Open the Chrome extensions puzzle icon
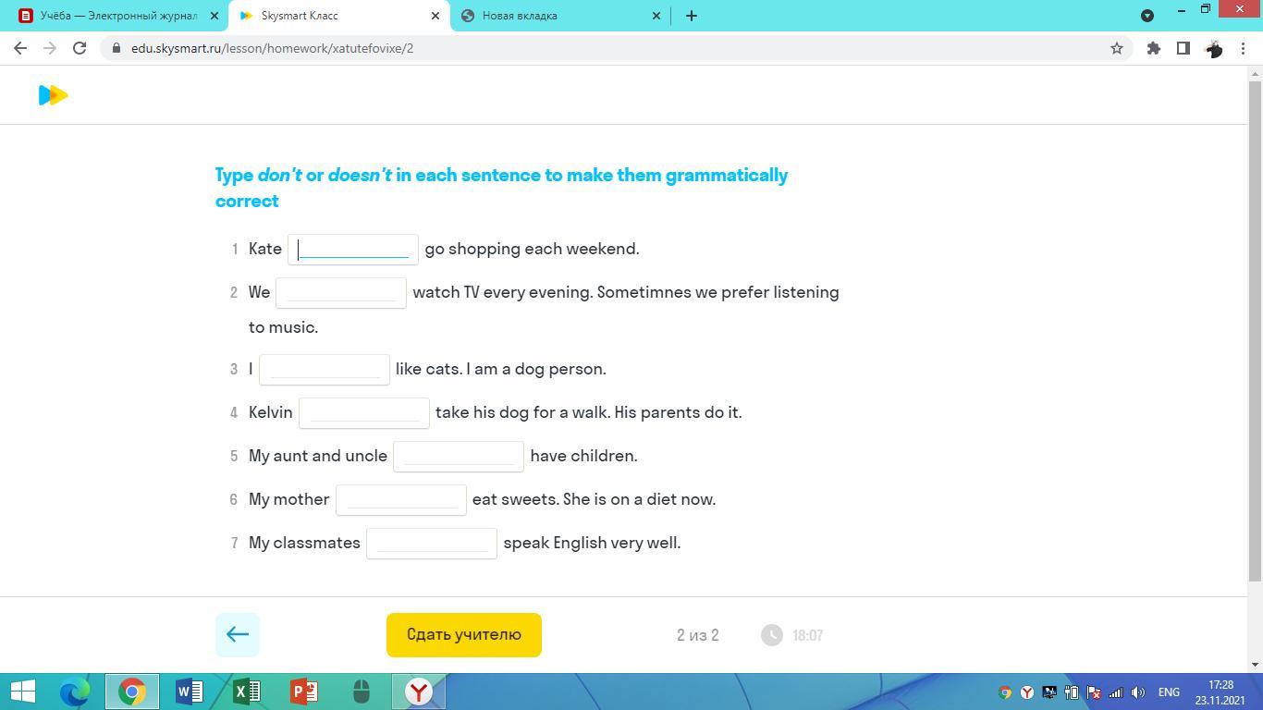This screenshot has height=710, width=1263. point(1154,48)
